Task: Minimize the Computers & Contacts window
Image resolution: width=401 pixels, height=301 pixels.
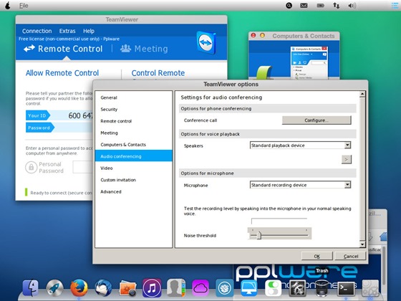Action: coord(262,35)
